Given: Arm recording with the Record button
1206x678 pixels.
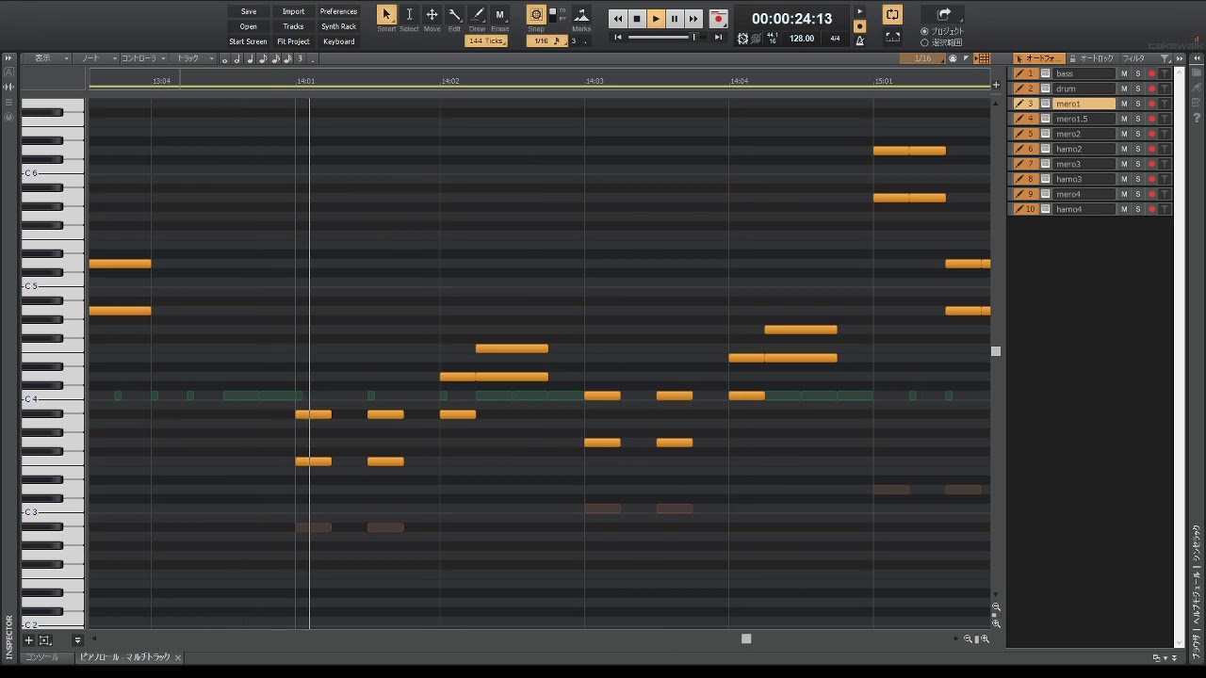Looking at the screenshot, I should pos(718,19).
